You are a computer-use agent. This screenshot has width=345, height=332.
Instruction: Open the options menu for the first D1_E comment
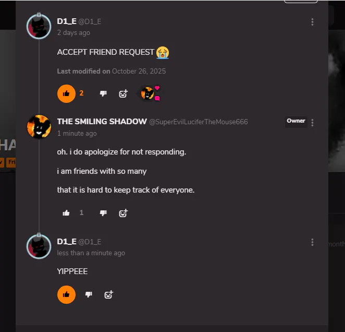tap(312, 22)
